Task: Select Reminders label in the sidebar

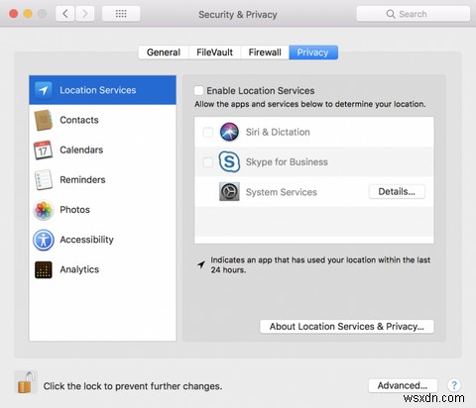Action: (x=82, y=180)
